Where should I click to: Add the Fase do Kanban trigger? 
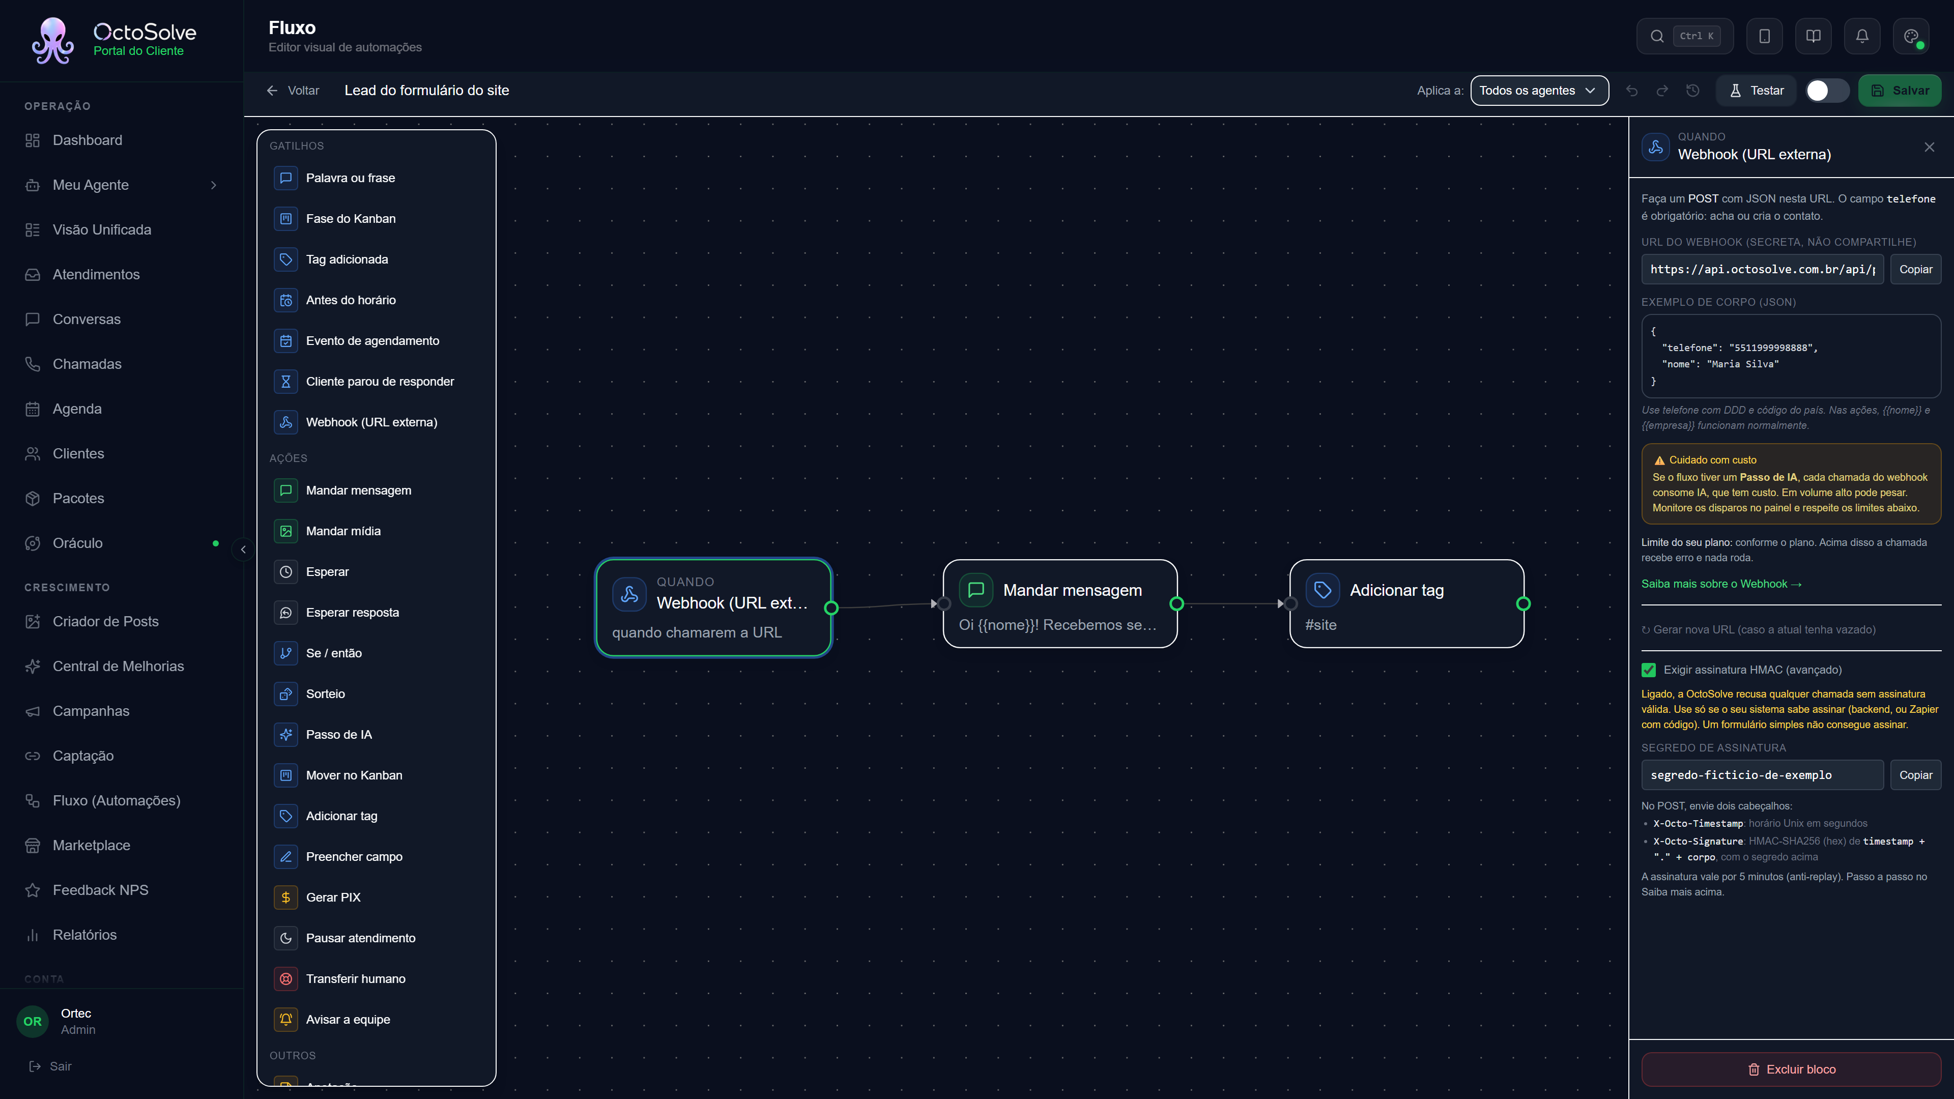[376, 218]
